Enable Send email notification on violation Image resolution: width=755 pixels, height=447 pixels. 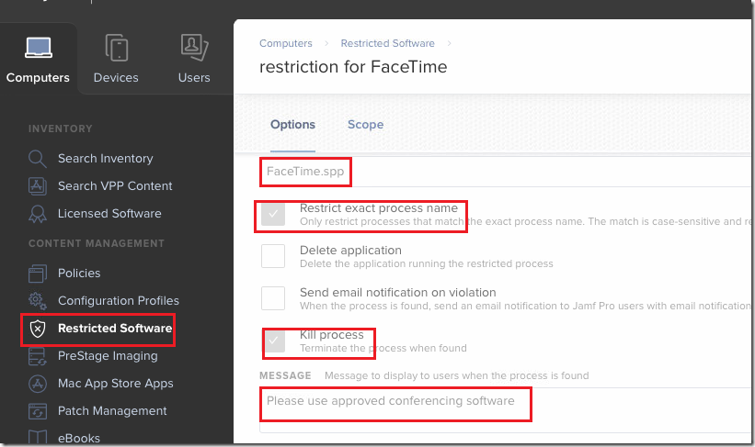pyautogui.click(x=273, y=298)
